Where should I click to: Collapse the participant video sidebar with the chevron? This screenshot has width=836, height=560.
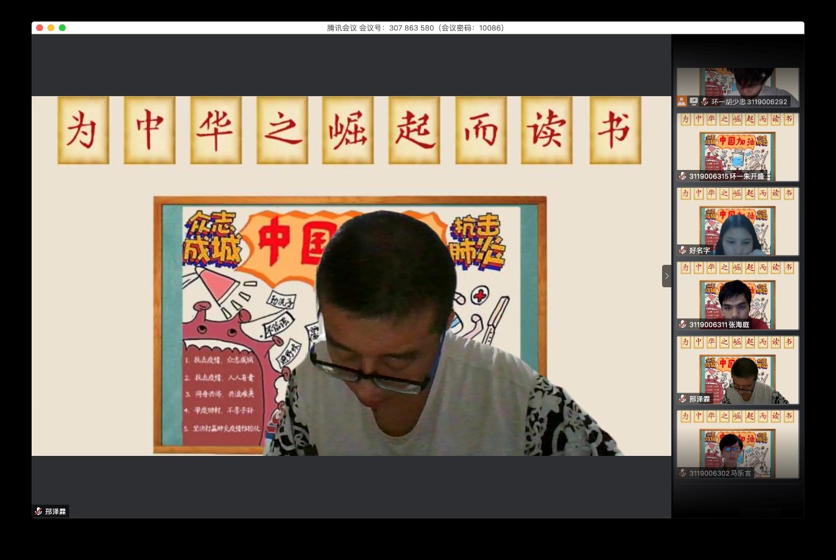[x=667, y=276]
